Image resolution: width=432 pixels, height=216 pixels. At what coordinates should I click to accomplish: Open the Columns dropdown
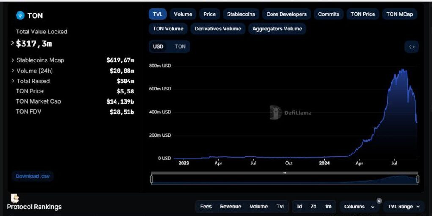(x=360, y=207)
